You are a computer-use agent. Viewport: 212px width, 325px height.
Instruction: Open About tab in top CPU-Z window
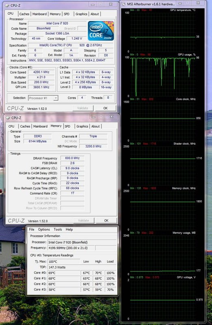click(95, 14)
